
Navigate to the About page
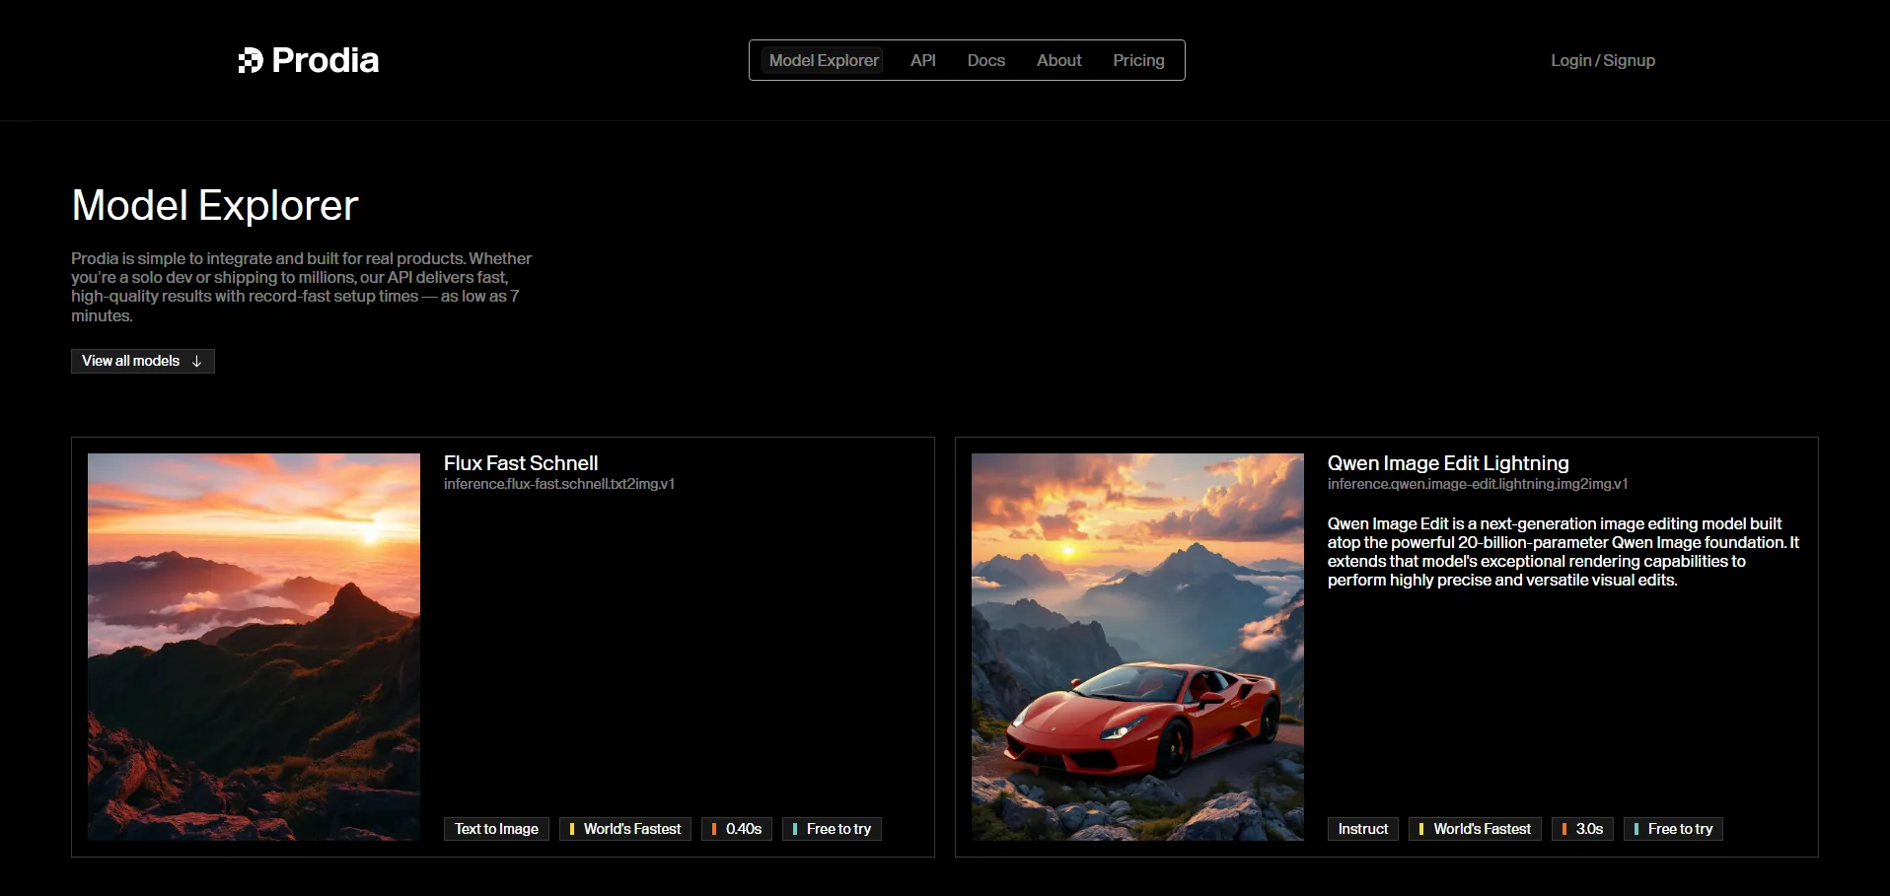pyautogui.click(x=1058, y=61)
